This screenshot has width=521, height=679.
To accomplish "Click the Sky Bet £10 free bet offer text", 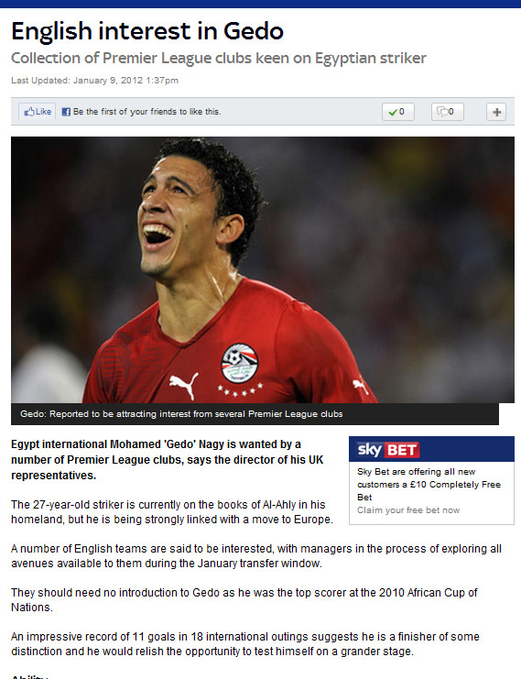I will [429, 484].
